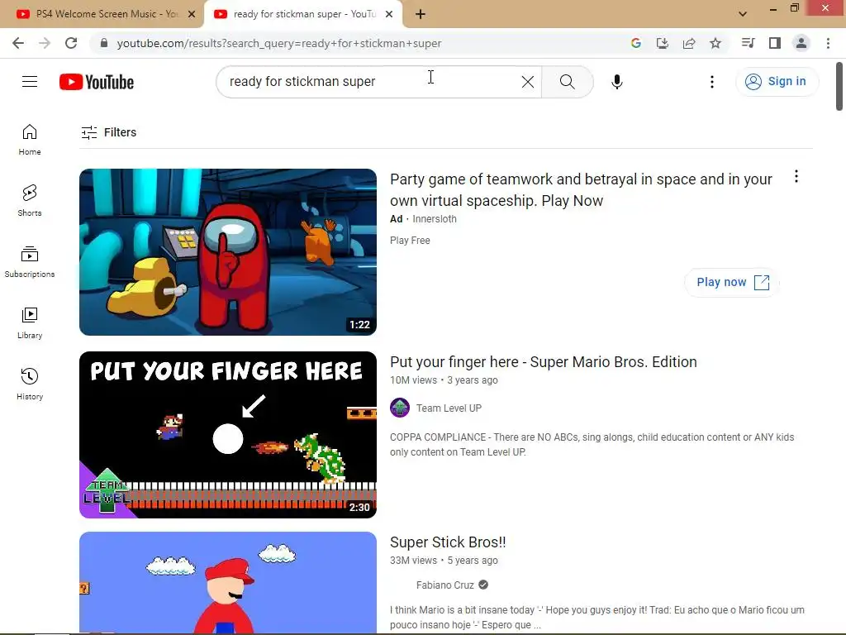Click the install/download page icon
The height and width of the screenshot is (635, 846).
(662, 43)
